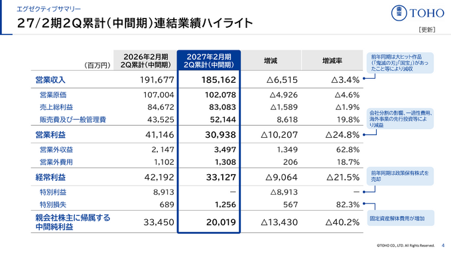
Task: Click the value △3.4%
Action: [x=345, y=80]
